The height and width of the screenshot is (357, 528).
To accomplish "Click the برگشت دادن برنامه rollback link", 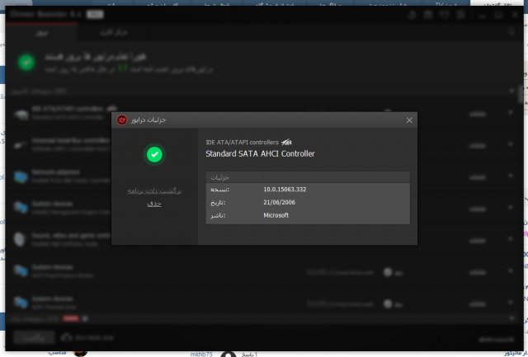I will tap(154, 190).
